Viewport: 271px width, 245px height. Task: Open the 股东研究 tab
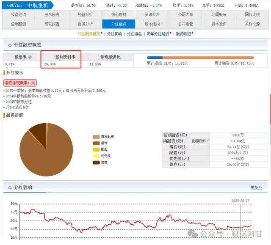52,14
